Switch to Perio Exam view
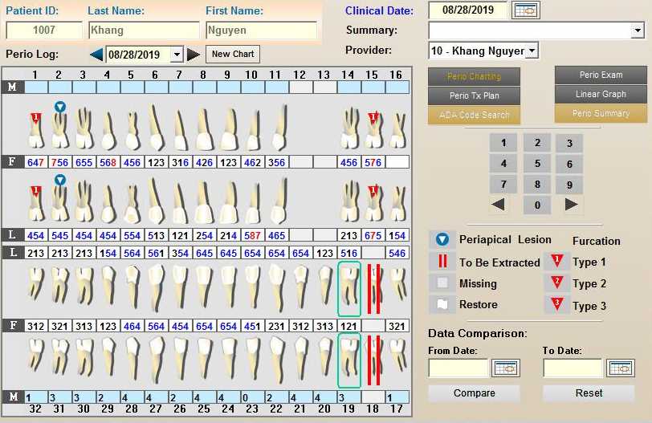The image size is (652, 423). (601, 75)
